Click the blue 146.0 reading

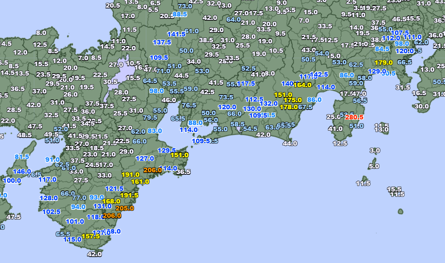coord(22,171)
